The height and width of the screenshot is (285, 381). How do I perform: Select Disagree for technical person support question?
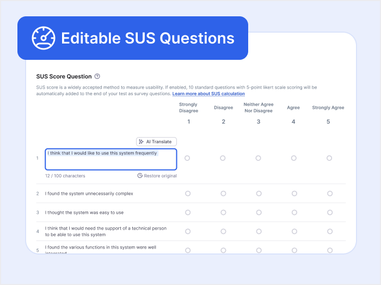click(x=223, y=231)
